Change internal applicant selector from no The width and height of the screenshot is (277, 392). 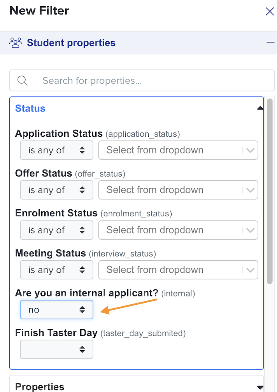coord(57,309)
